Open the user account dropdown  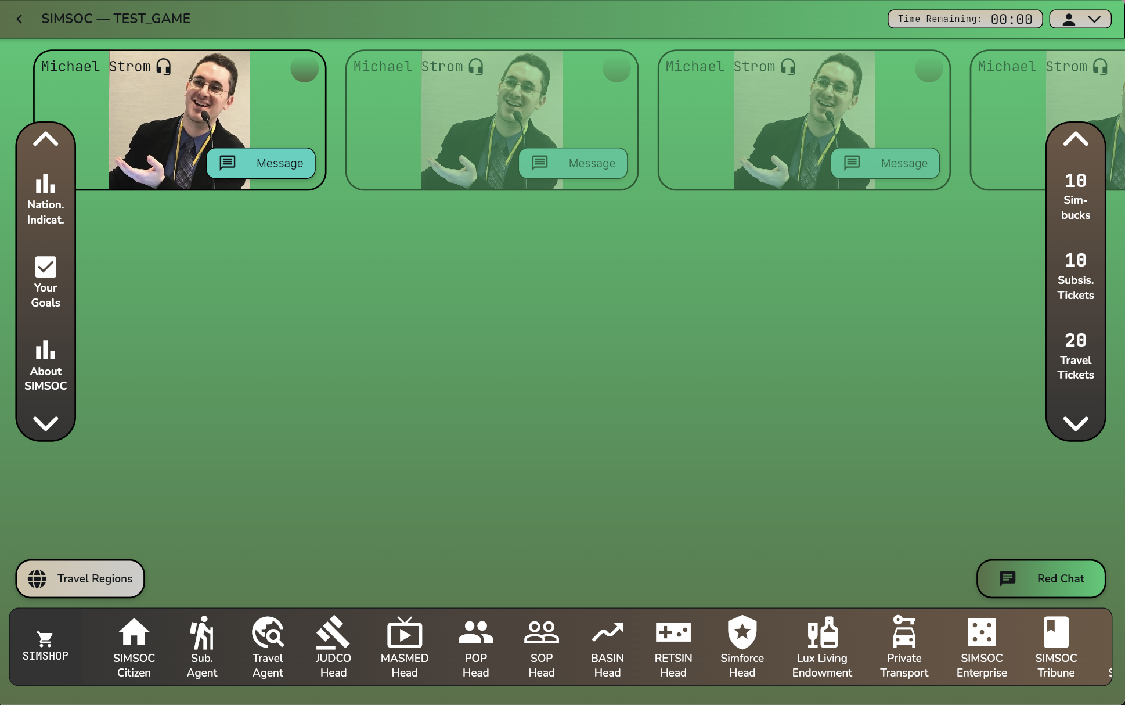[x=1080, y=19]
